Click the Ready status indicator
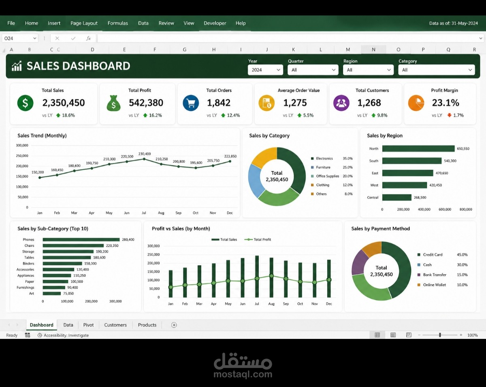 (12, 335)
